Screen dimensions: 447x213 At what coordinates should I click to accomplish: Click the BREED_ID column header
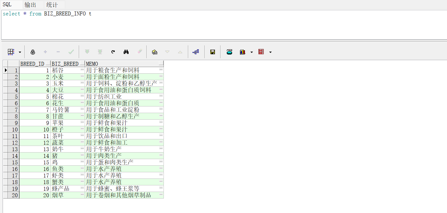point(32,64)
